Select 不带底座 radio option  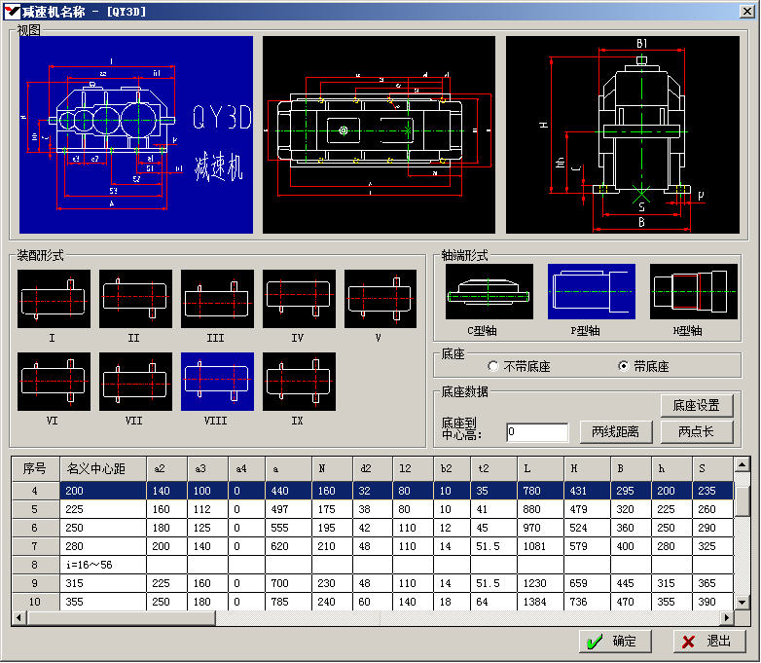pos(493,367)
